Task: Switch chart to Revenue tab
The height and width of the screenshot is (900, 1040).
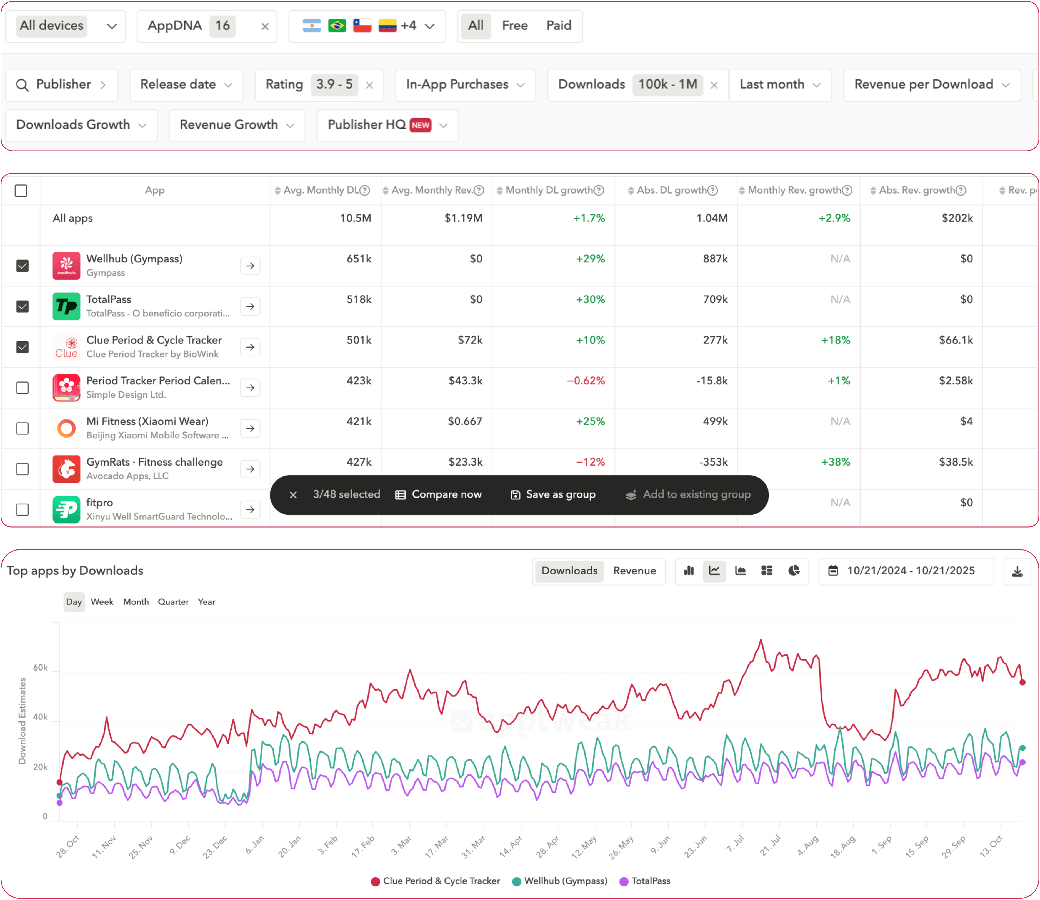Action: click(634, 571)
